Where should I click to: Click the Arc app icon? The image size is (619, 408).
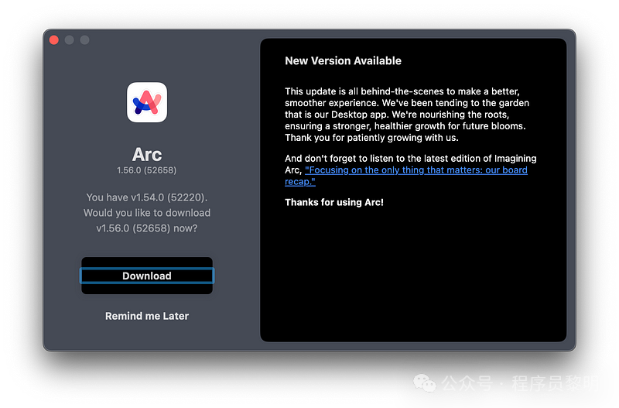[147, 102]
